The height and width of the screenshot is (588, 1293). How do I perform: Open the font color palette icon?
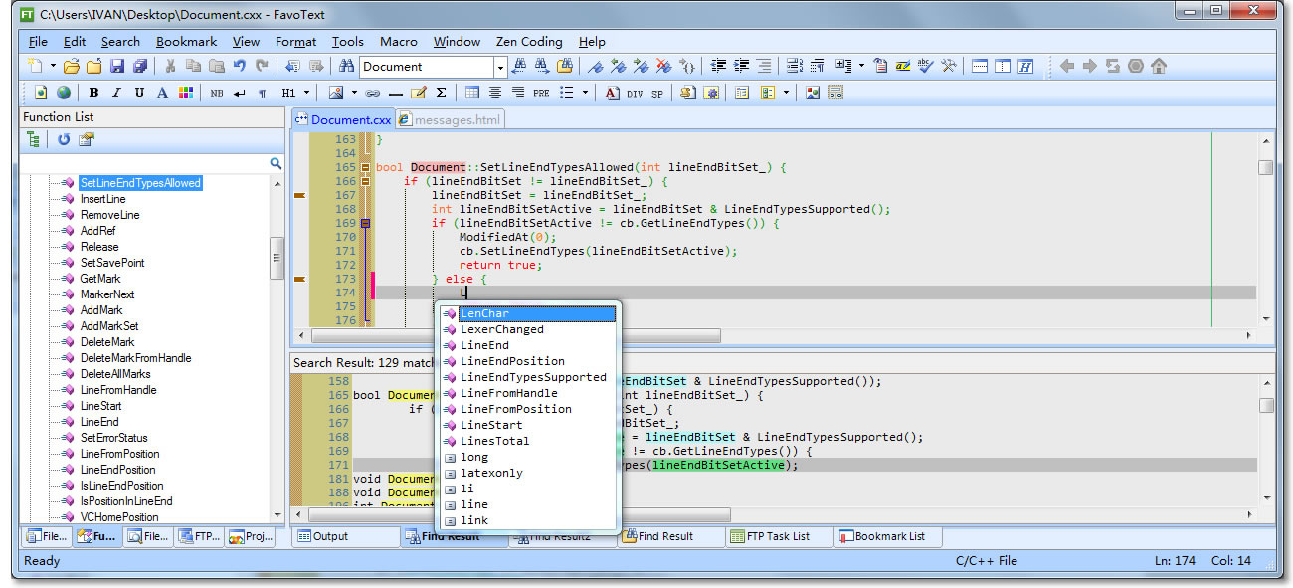[x=185, y=93]
